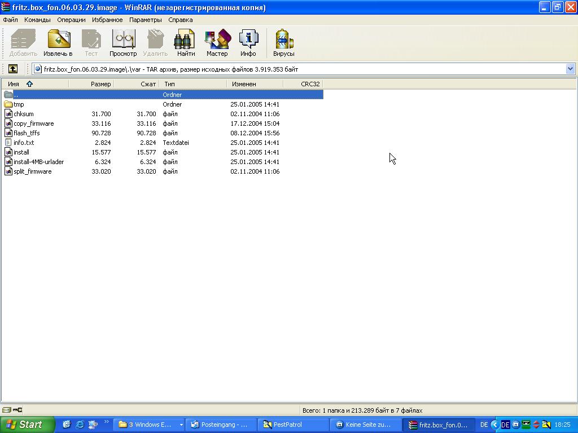Image resolution: width=578 pixels, height=433 pixels.
Task: Click the Start button
Action: coord(27,425)
